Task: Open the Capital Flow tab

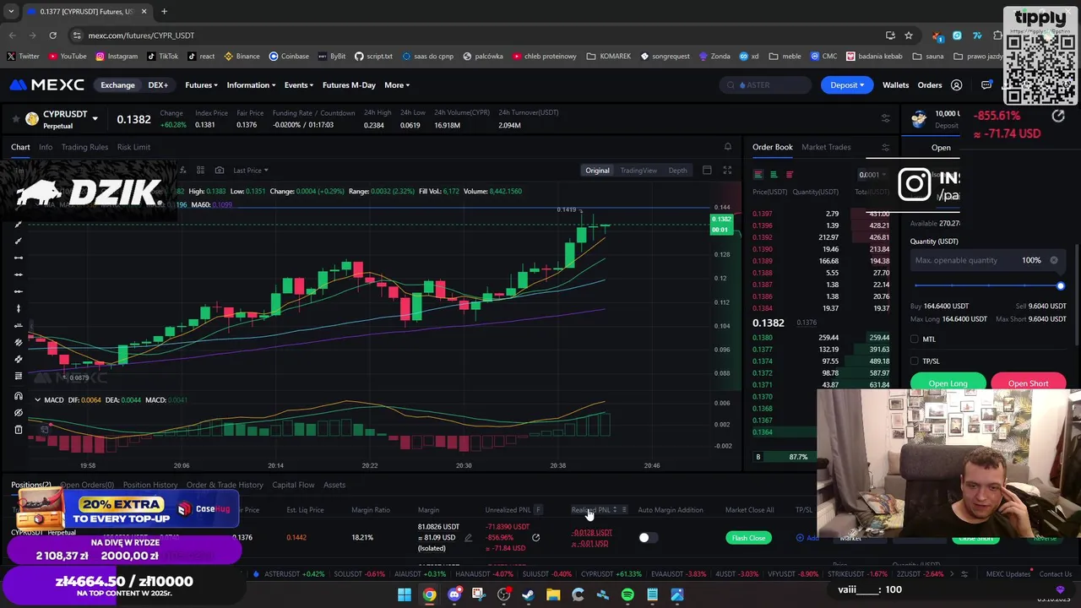Action: pyautogui.click(x=293, y=486)
